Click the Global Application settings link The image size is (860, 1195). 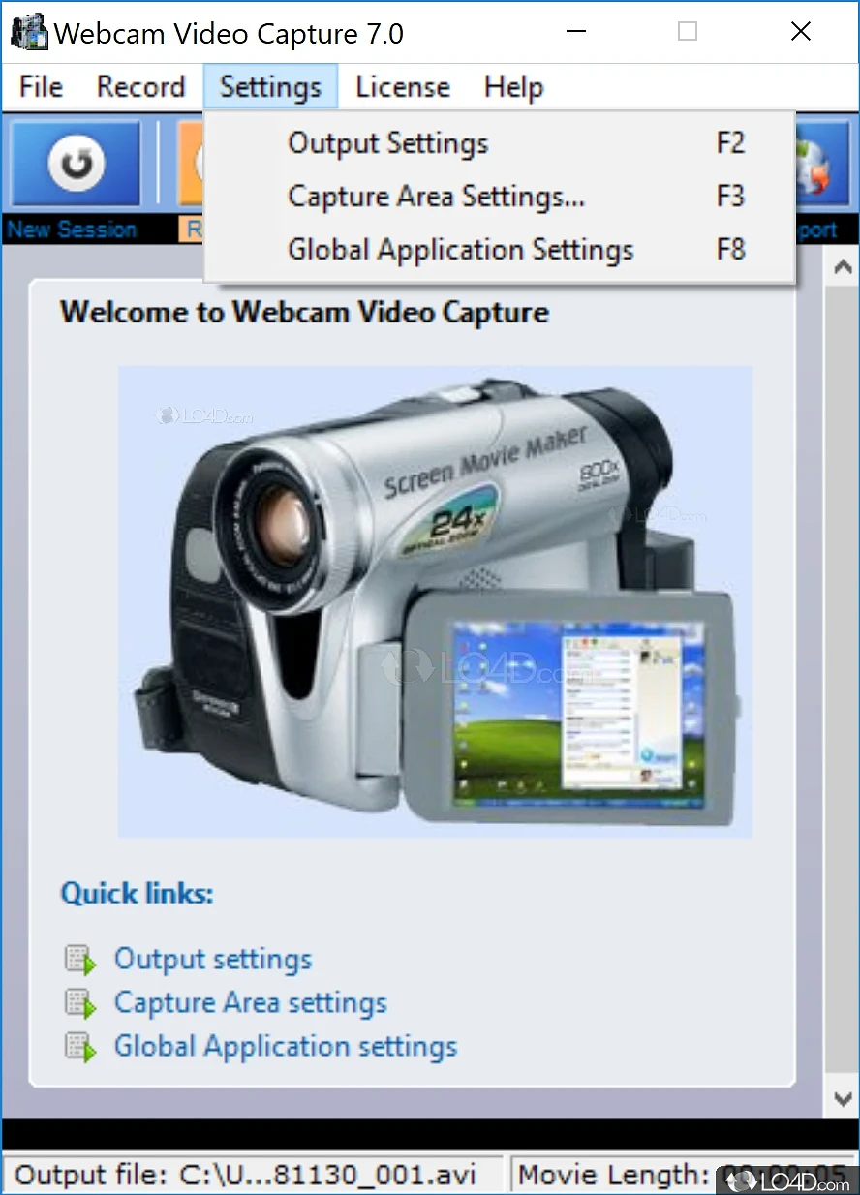pyautogui.click(x=286, y=1046)
